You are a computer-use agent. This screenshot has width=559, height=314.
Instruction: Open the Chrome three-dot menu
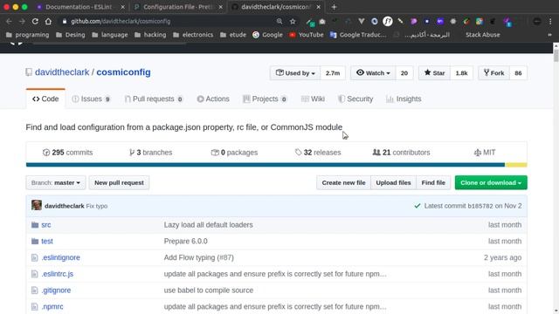[x=550, y=21]
